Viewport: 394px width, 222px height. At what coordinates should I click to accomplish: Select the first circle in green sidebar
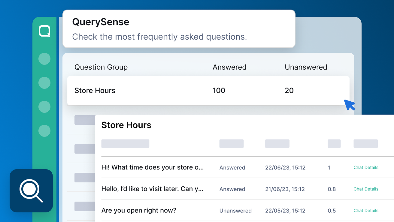click(44, 59)
